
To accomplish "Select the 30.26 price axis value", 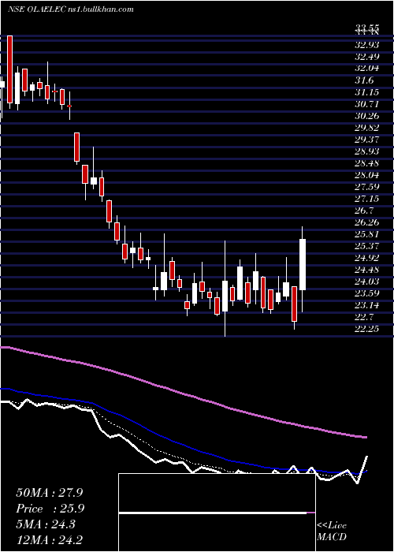I will (x=367, y=116).
